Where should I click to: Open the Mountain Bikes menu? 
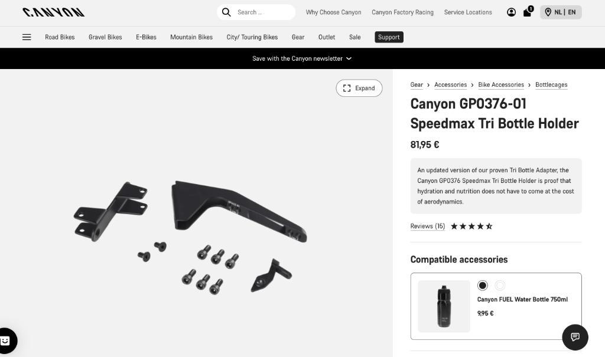coord(191,37)
